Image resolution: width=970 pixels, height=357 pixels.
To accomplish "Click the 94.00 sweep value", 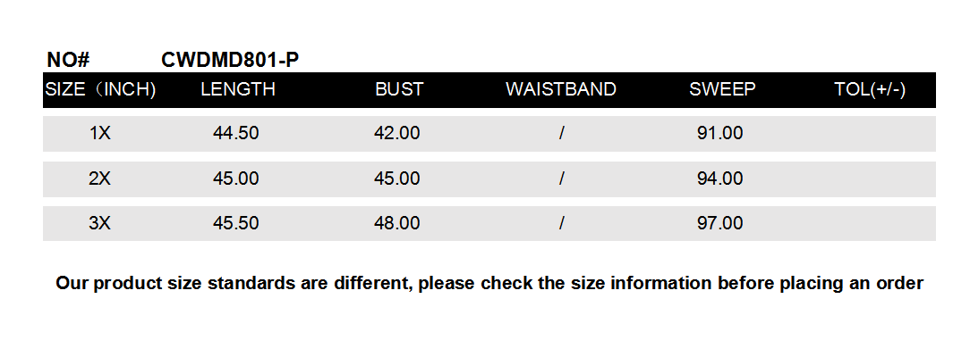I will [x=719, y=178].
